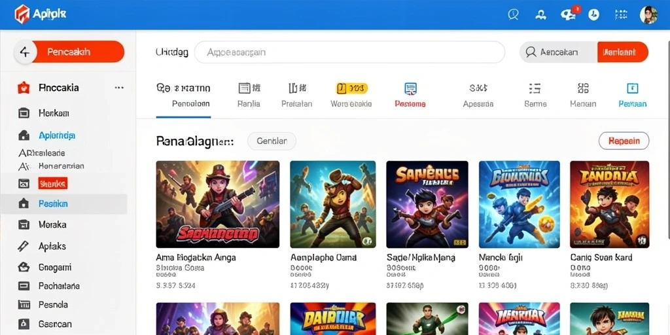Open the apps grid icon in header

coord(621,15)
